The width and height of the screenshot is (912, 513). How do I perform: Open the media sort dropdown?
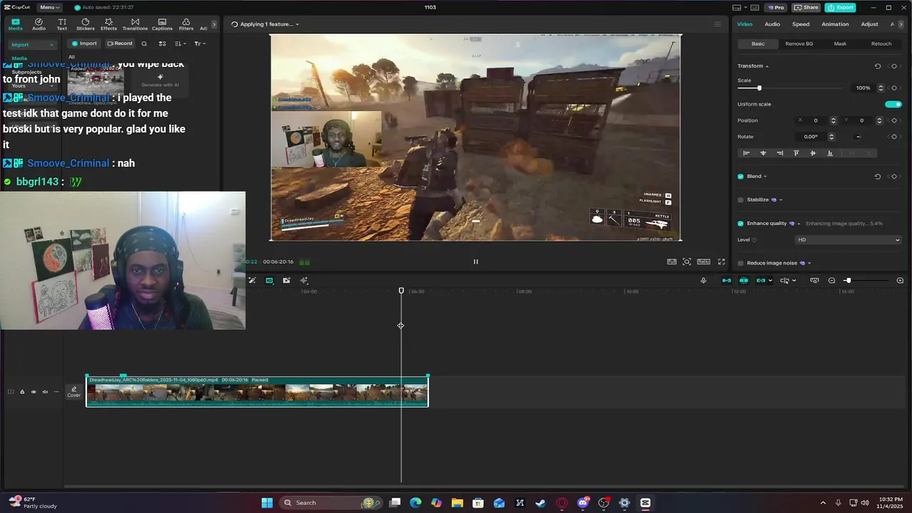180,43
